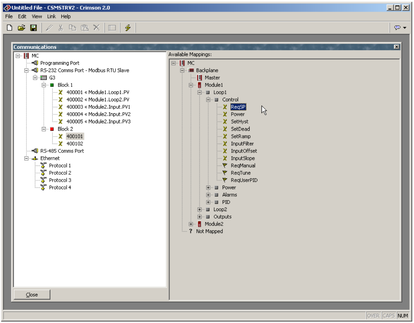Select the InputFilter mapping item
Image resolution: width=414 pixels, height=323 pixels.
(242, 144)
